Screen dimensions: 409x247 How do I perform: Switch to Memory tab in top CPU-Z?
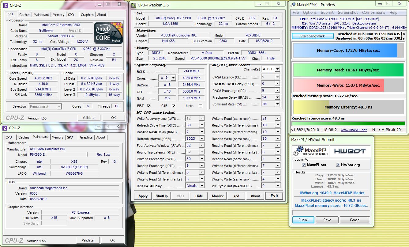point(58,15)
